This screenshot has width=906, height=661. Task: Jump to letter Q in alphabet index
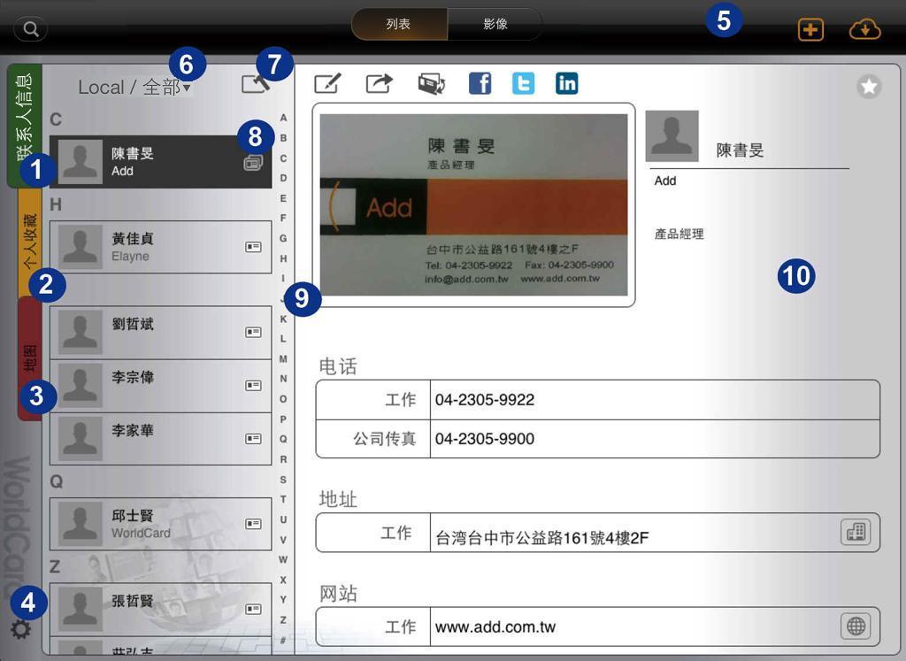point(283,439)
